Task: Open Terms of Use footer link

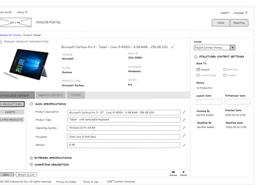Action: [x=90, y=182]
